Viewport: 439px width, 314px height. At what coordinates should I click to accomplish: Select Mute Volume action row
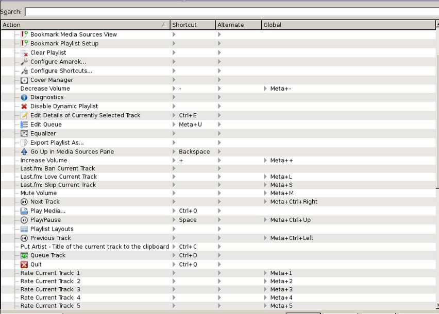(x=218, y=193)
